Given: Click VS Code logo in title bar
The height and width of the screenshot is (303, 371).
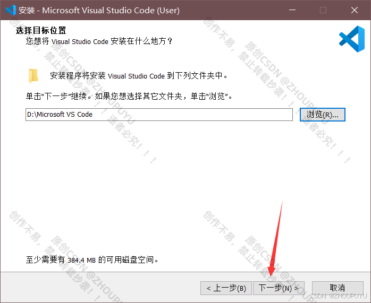Looking at the screenshot, I should [x=11, y=10].
